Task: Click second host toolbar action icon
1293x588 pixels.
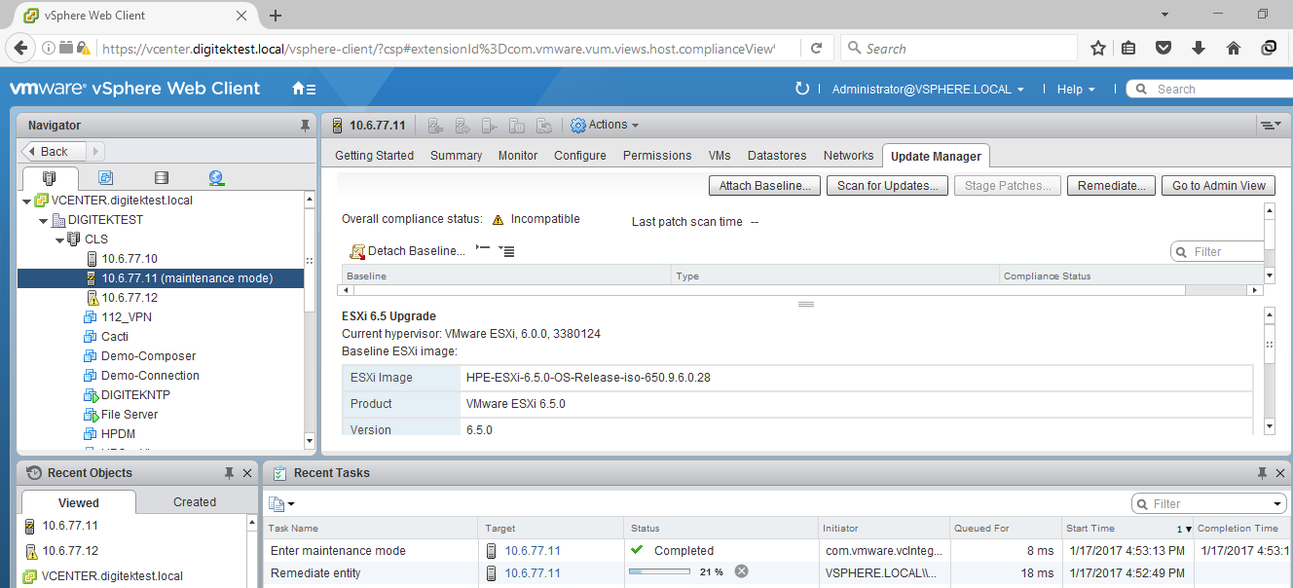Action: (462, 126)
